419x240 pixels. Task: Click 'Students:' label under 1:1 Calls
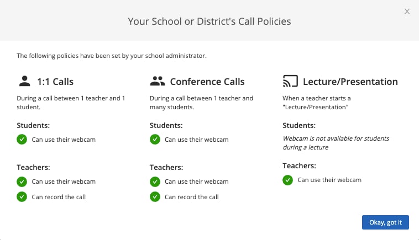pos(33,125)
